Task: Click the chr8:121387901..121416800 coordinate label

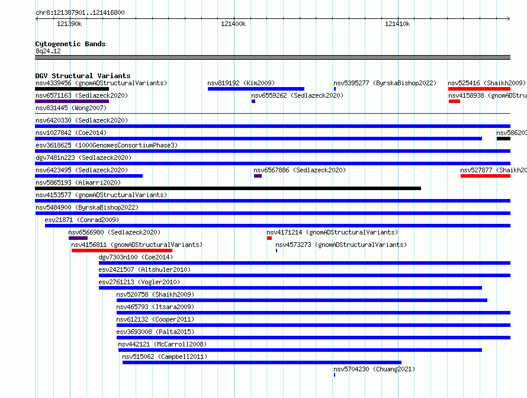Action: click(x=80, y=12)
